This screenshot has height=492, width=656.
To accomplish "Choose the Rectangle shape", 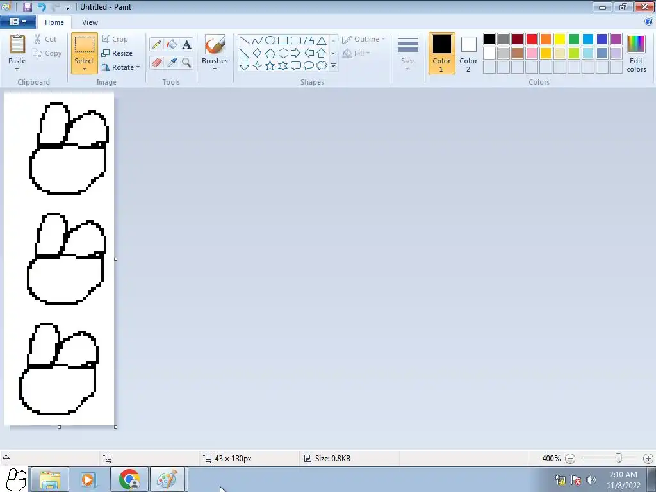I will (283, 40).
